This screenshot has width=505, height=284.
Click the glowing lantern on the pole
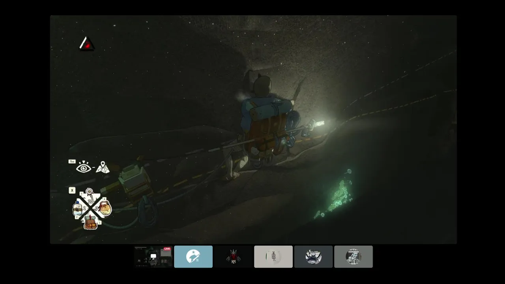pyautogui.click(x=319, y=123)
